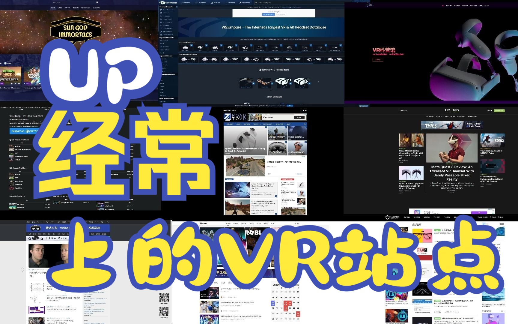Image resolution: width=518 pixels, height=324 pixels.
Task: Click 'Latest Releases' heading on VRcompare
Action: (274, 97)
